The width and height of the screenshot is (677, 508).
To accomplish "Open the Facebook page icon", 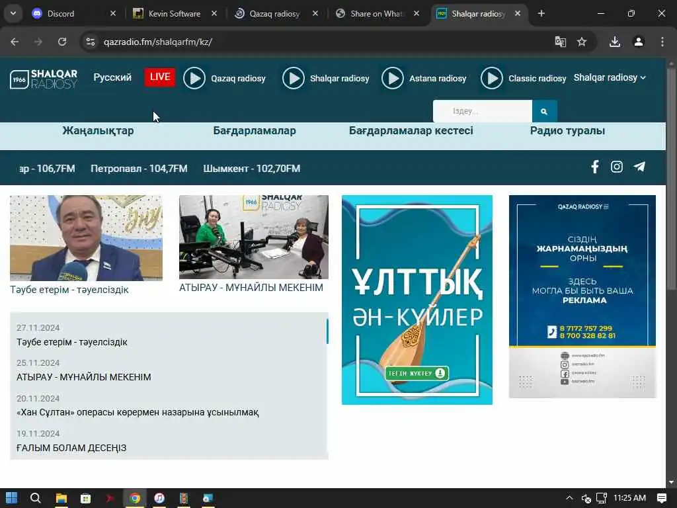I will click(x=595, y=167).
